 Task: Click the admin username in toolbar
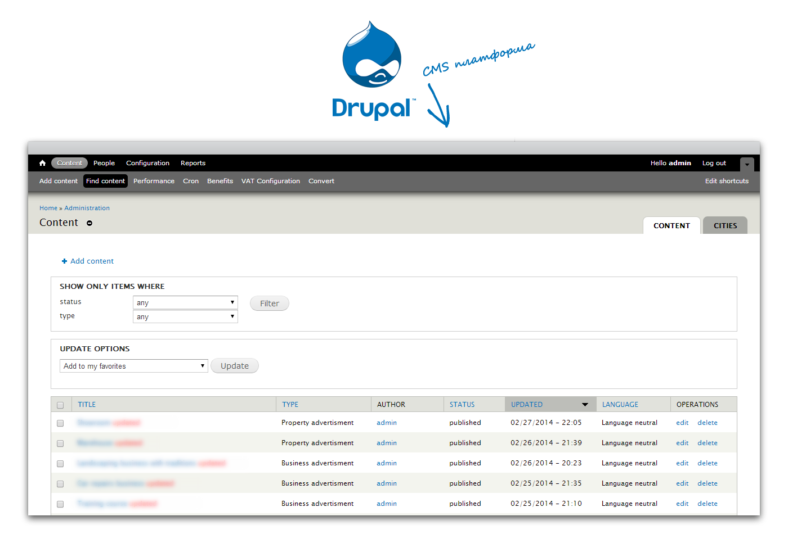click(x=680, y=163)
